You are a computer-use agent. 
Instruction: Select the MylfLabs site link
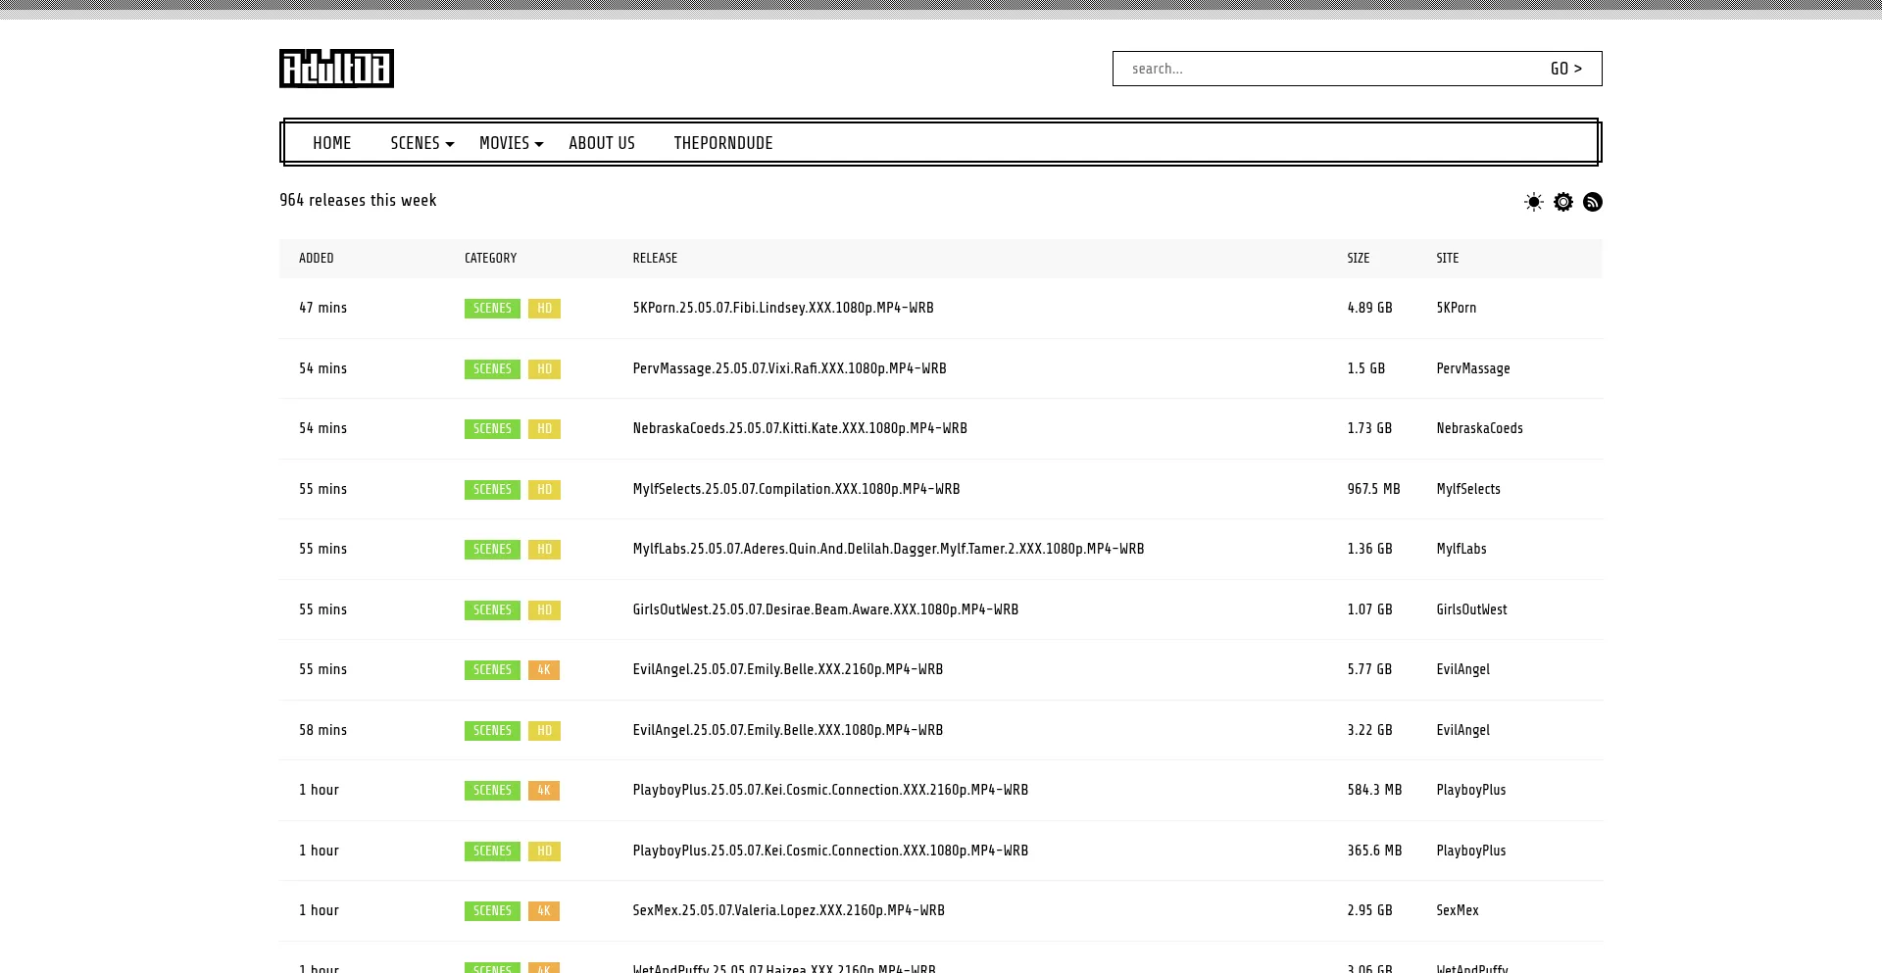(x=1461, y=549)
